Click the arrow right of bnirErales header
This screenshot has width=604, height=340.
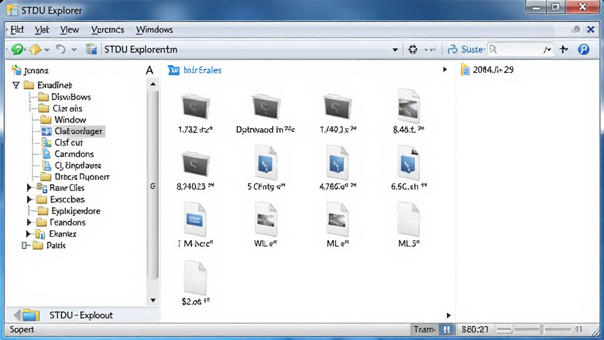coord(445,70)
